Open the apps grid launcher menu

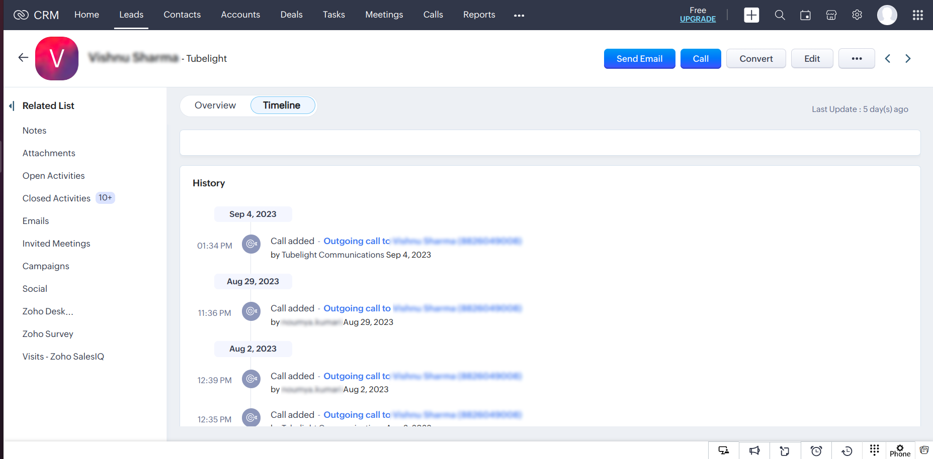tap(917, 15)
